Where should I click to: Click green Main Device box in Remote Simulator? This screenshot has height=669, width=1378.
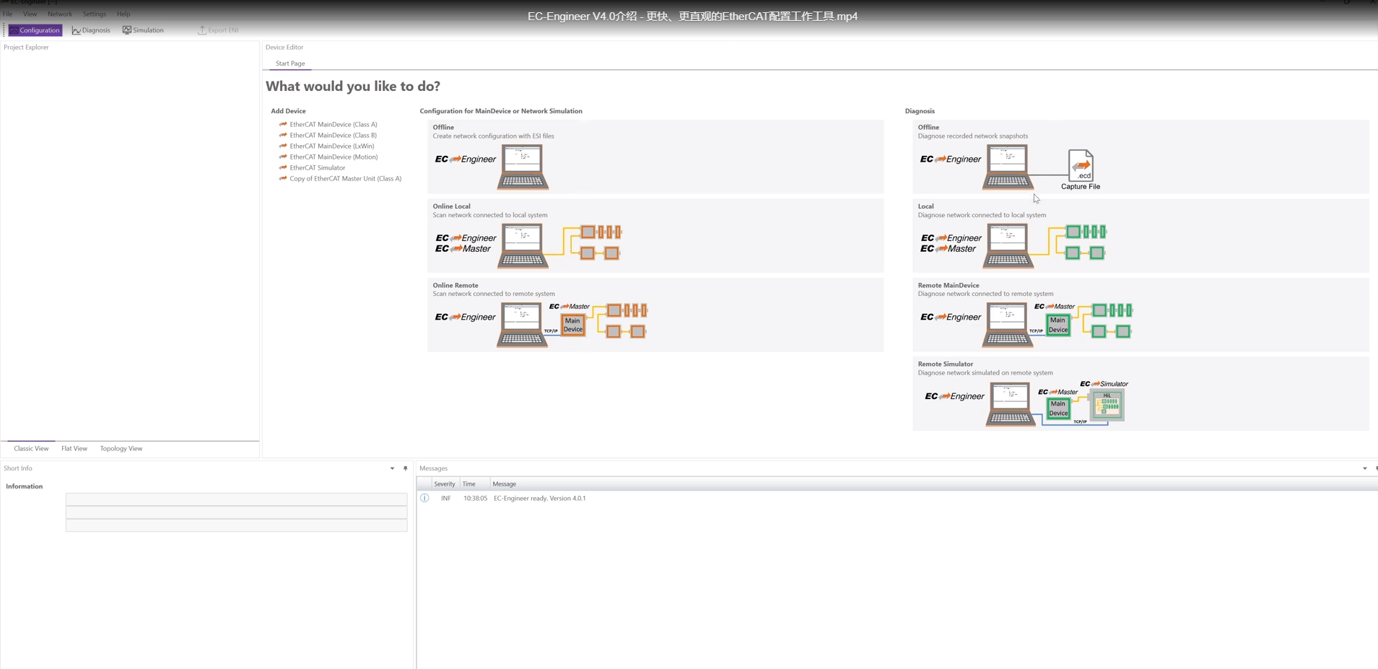(x=1058, y=408)
